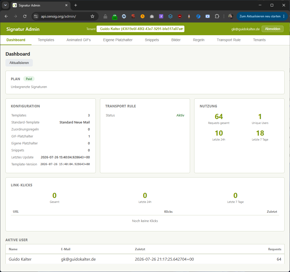Click the URL column header
The image size is (290, 272).
[16, 211]
